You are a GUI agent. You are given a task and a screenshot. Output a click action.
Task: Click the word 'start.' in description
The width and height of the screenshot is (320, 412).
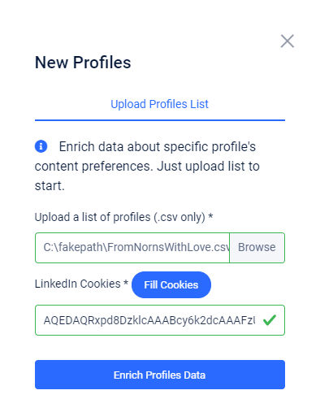tap(50, 186)
